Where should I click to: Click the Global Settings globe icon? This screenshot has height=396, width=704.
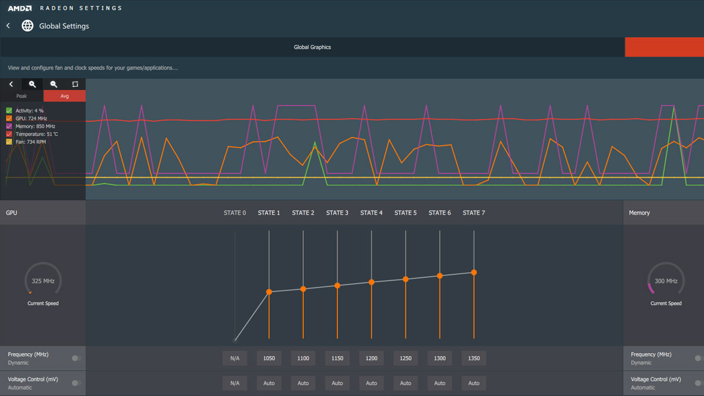28,26
